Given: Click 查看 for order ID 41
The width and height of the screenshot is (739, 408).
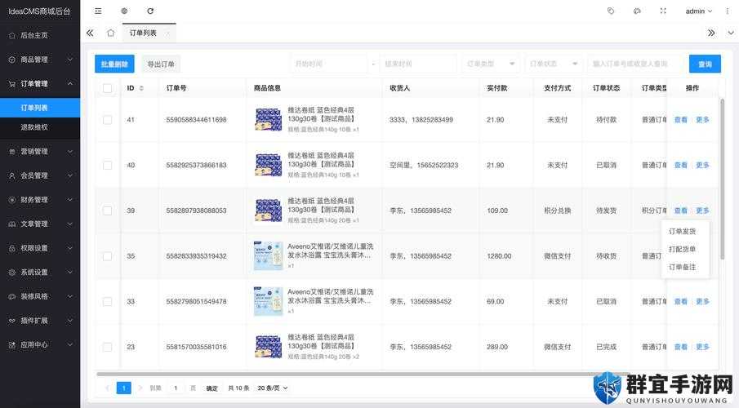Looking at the screenshot, I should 680,120.
